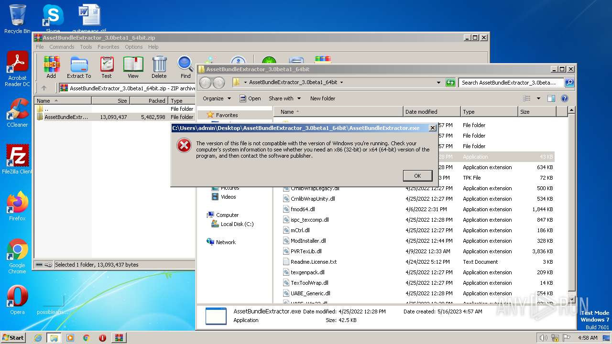Open Recycle Bin desktop icon
Image resolution: width=612 pixels, height=344 pixels.
click(x=17, y=19)
